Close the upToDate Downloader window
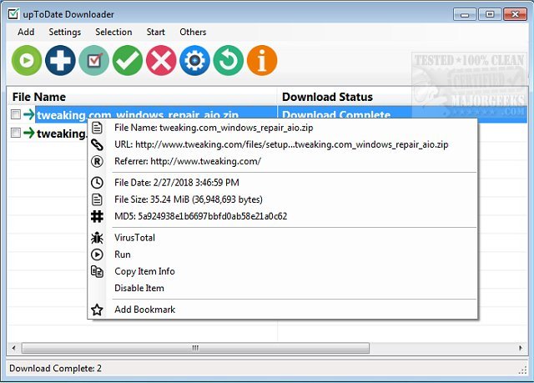 click(515, 14)
